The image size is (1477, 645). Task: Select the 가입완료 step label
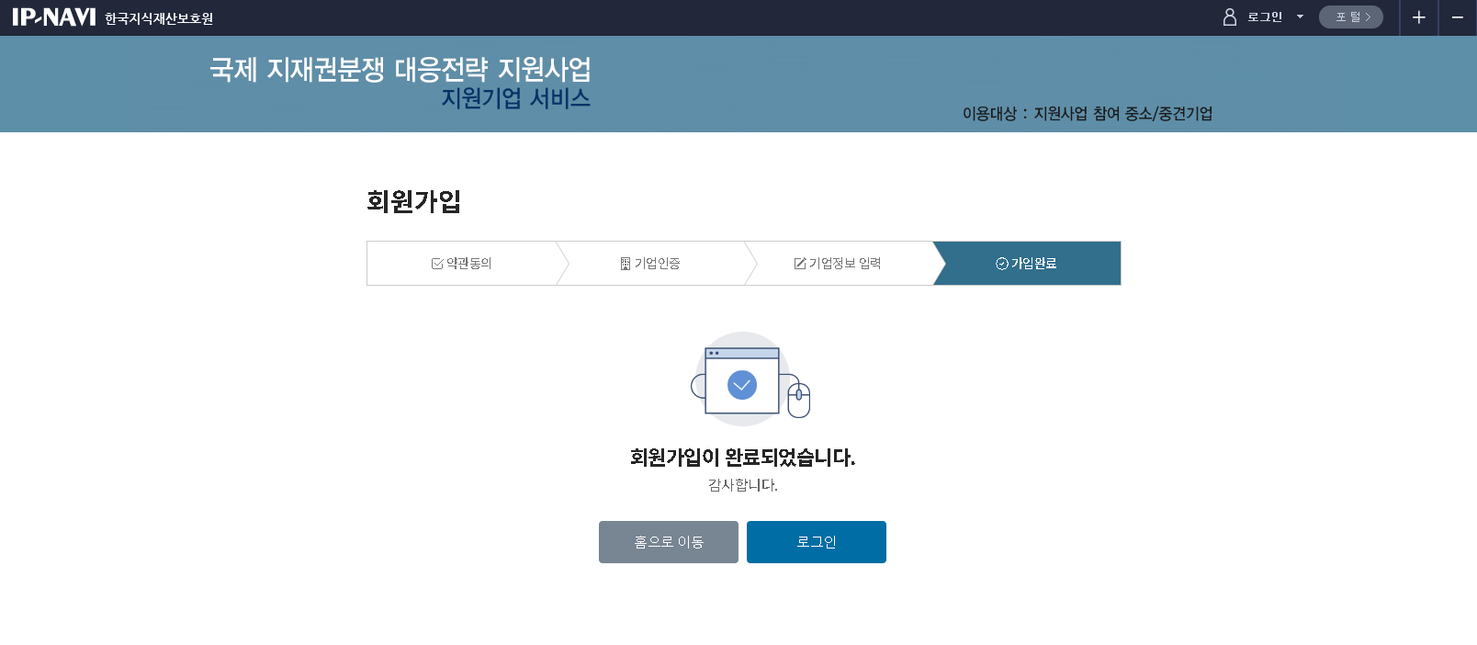(x=1034, y=264)
